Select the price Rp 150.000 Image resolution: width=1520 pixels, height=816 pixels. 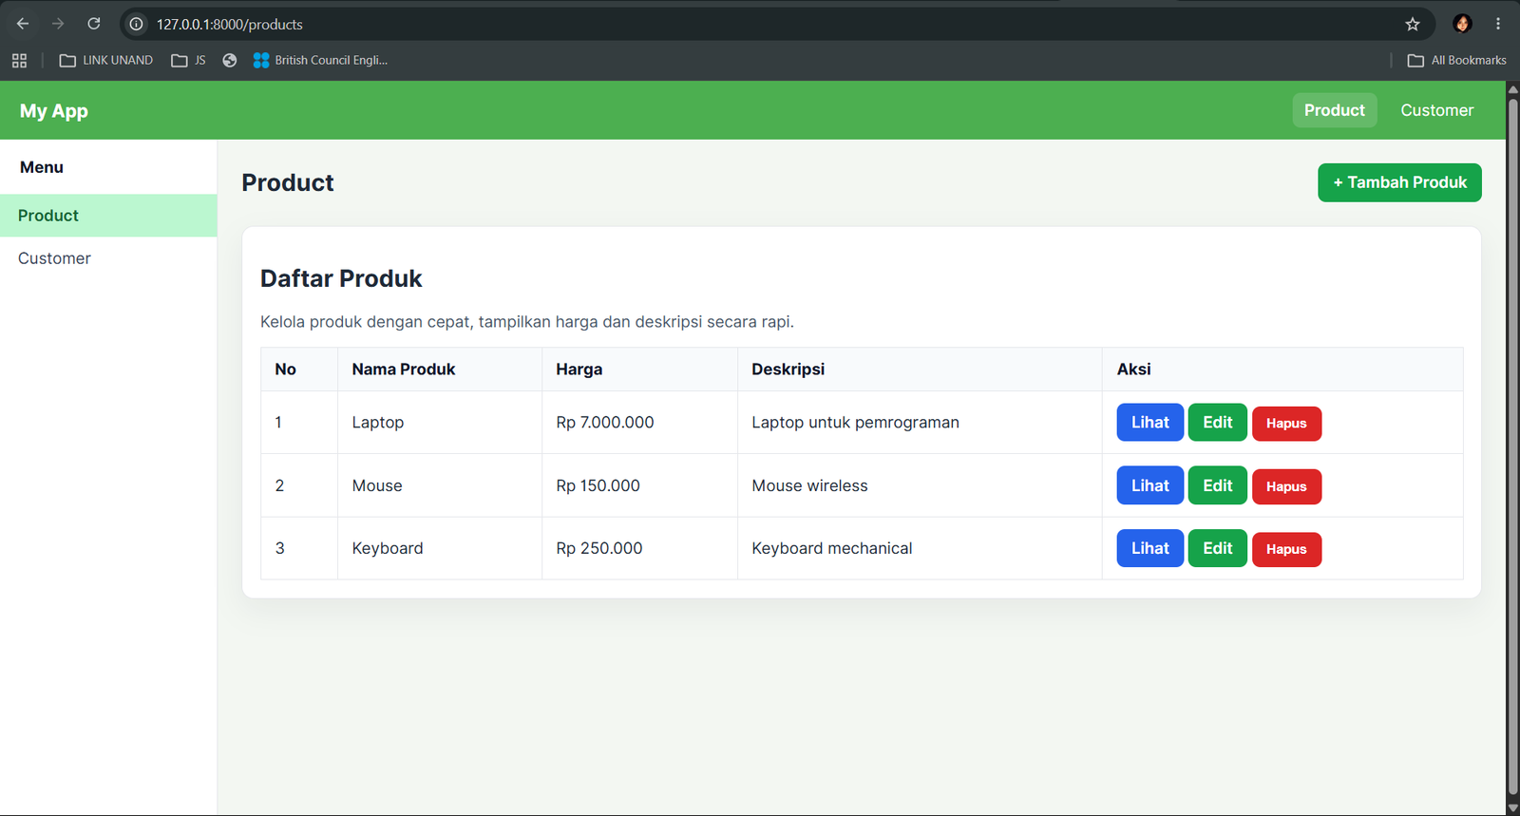[598, 485]
